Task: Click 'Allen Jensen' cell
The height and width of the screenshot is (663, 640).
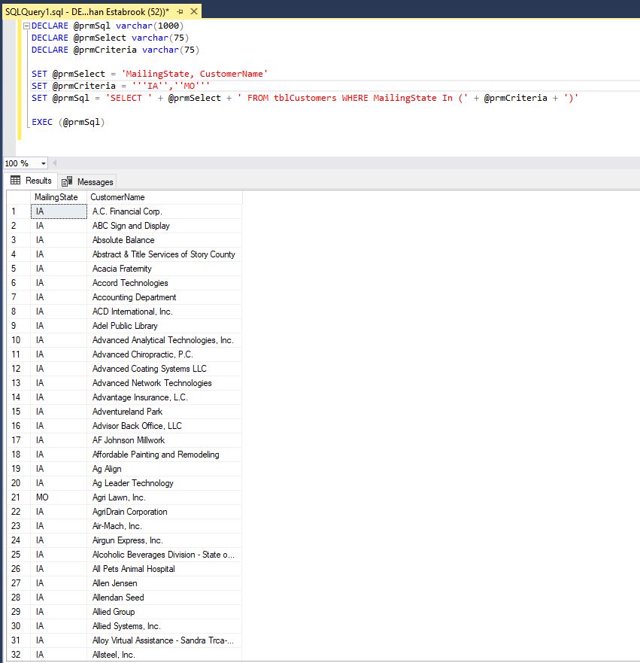Action: (x=165, y=583)
